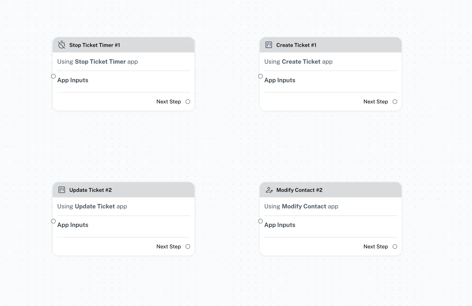Viewport: 472px width, 306px height.
Task: Click the Using Create Ticket app text
Action: tap(298, 62)
